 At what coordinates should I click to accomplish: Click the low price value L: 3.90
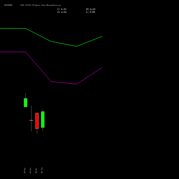(91, 12)
